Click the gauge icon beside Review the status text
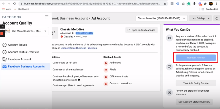The height and width of the screenshot is (109, 220). tap(169, 92)
